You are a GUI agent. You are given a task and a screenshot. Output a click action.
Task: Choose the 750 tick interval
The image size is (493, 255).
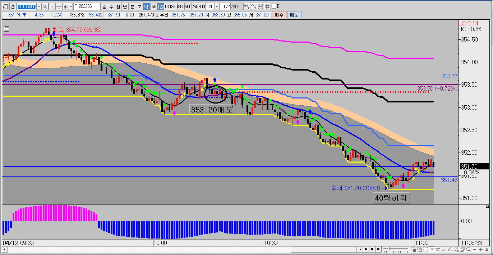(x=195, y=6)
